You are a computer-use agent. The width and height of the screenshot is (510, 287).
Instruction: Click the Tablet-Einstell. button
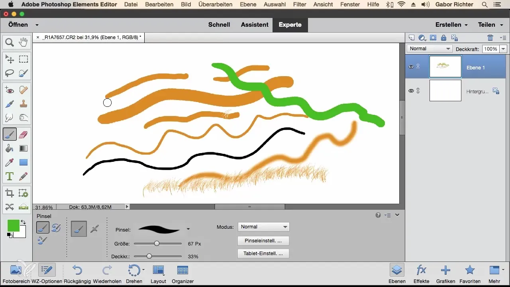(x=263, y=254)
